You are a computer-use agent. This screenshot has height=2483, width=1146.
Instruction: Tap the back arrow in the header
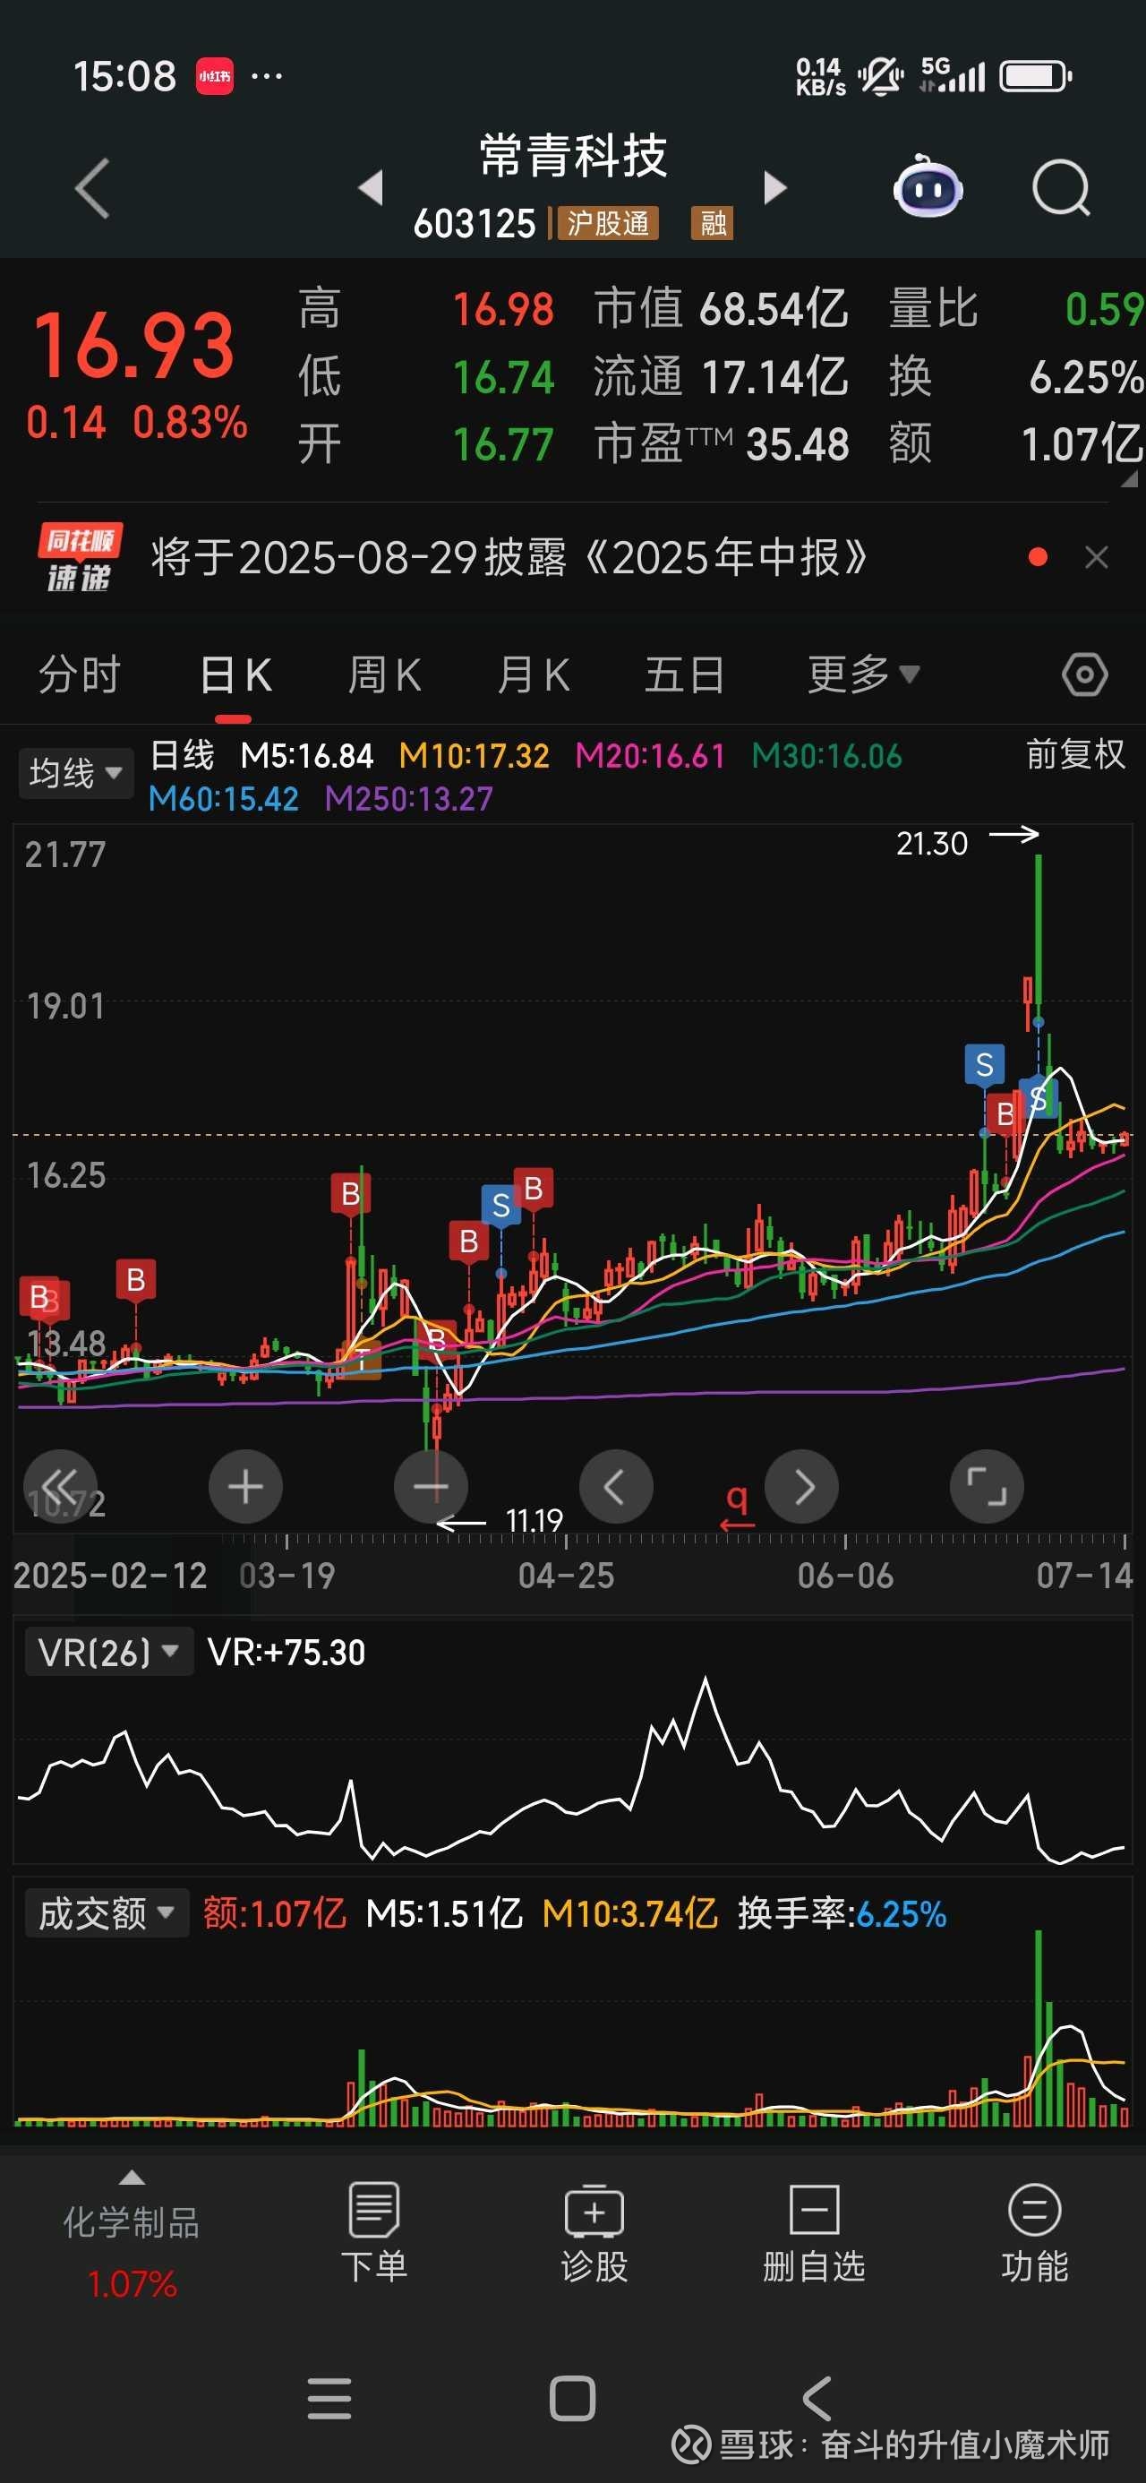[x=92, y=188]
